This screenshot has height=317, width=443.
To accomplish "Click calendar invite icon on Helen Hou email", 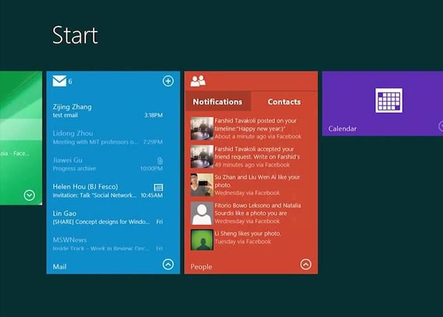I will point(158,187).
